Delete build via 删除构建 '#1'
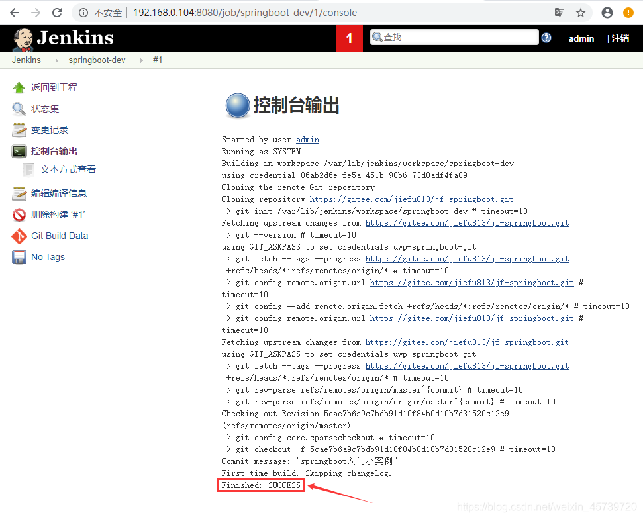Viewport: 643px width, 519px height. coord(58,214)
